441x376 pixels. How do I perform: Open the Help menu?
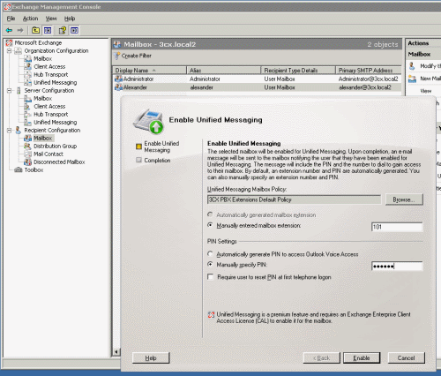pyautogui.click(x=70, y=19)
